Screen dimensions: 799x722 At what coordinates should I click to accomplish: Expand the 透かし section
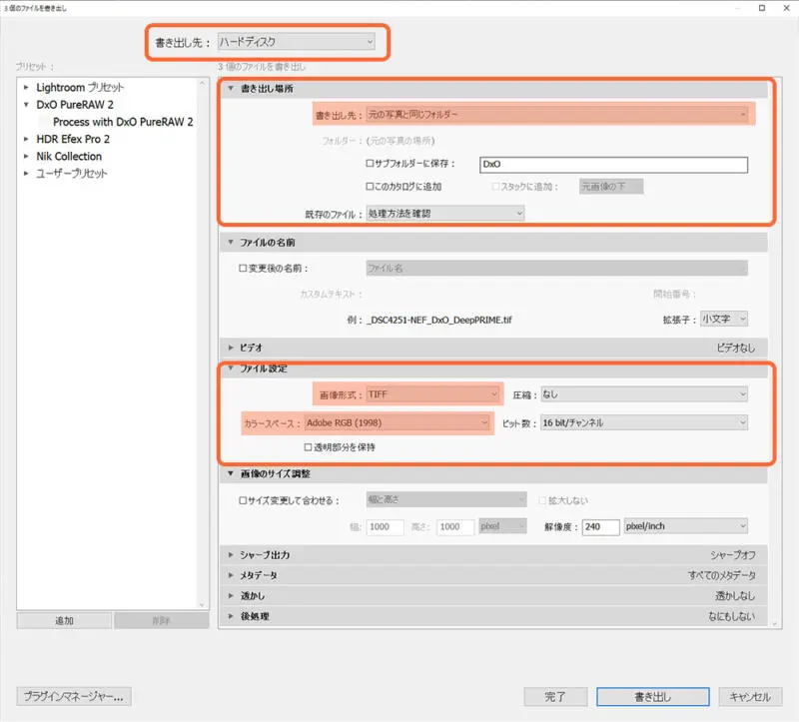(x=231, y=595)
